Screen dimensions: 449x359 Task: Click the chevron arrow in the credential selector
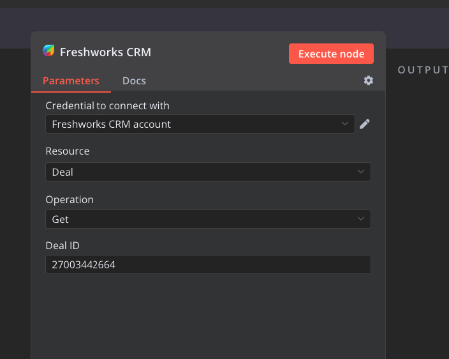click(345, 123)
